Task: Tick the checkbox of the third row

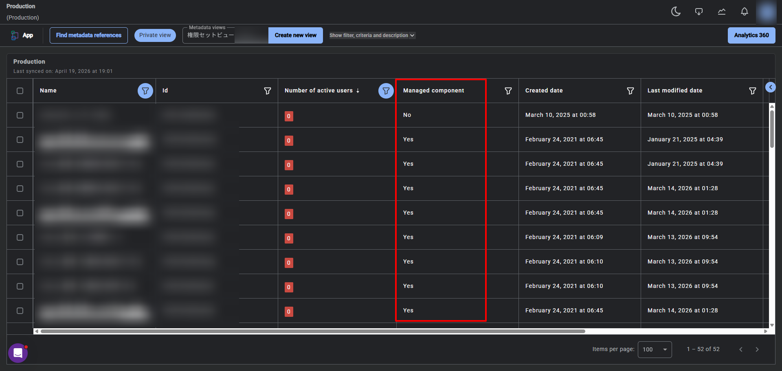Action: pos(20,164)
